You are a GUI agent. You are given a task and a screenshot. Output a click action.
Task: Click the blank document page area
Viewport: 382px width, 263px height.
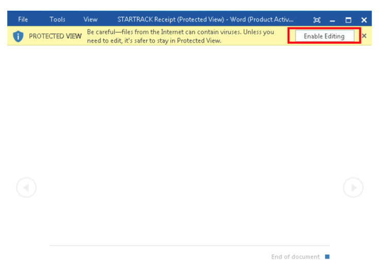(190, 144)
